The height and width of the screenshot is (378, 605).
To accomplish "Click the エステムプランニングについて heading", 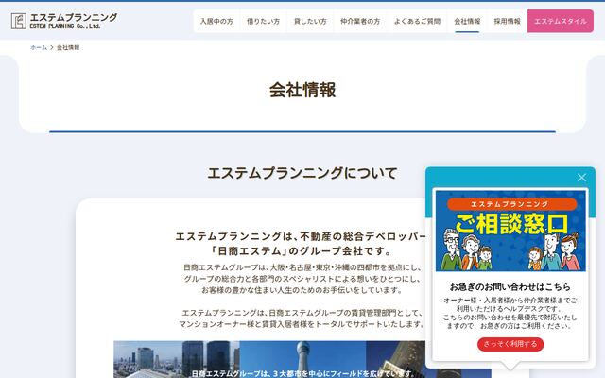I will (x=302, y=173).
